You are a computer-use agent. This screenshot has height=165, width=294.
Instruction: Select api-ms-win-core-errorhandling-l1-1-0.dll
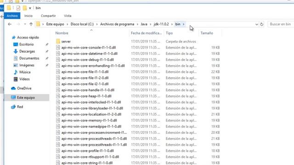click(93, 66)
